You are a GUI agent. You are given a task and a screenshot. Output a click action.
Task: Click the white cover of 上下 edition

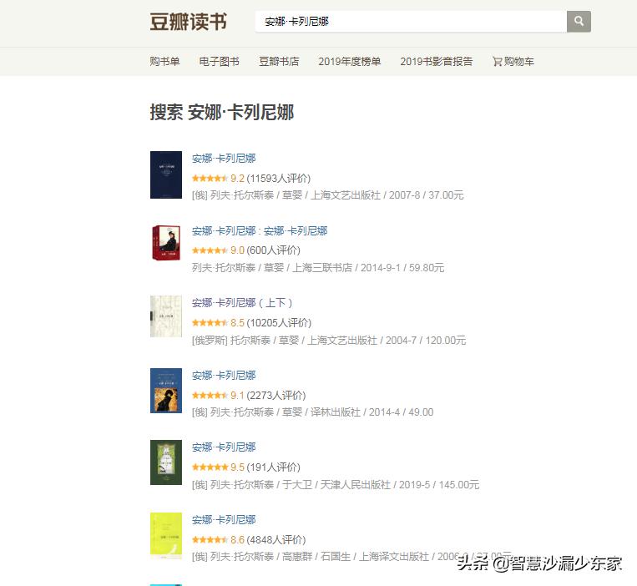coord(166,316)
